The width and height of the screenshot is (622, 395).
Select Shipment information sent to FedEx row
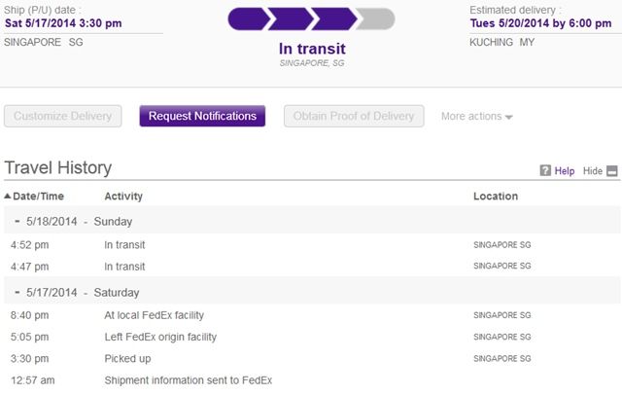tap(188, 379)
